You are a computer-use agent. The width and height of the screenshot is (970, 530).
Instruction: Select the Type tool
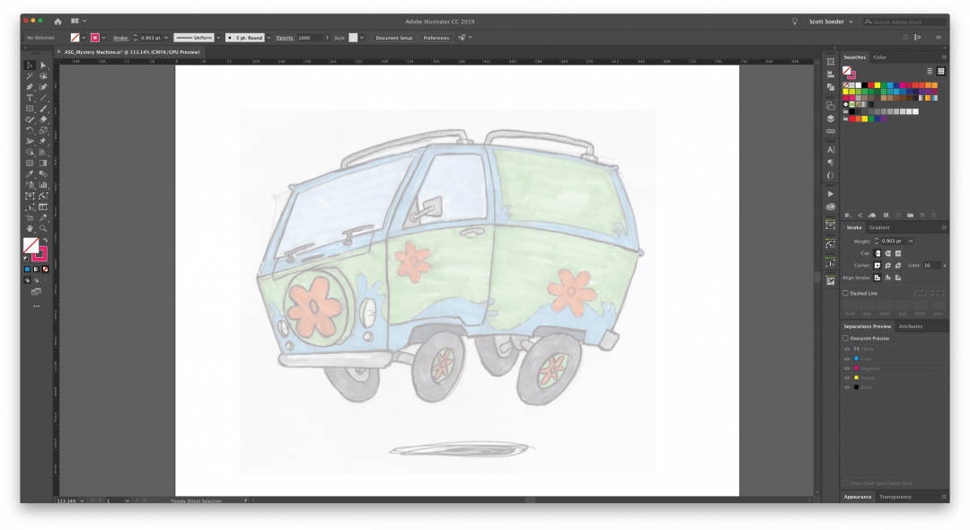pos(30,99)
